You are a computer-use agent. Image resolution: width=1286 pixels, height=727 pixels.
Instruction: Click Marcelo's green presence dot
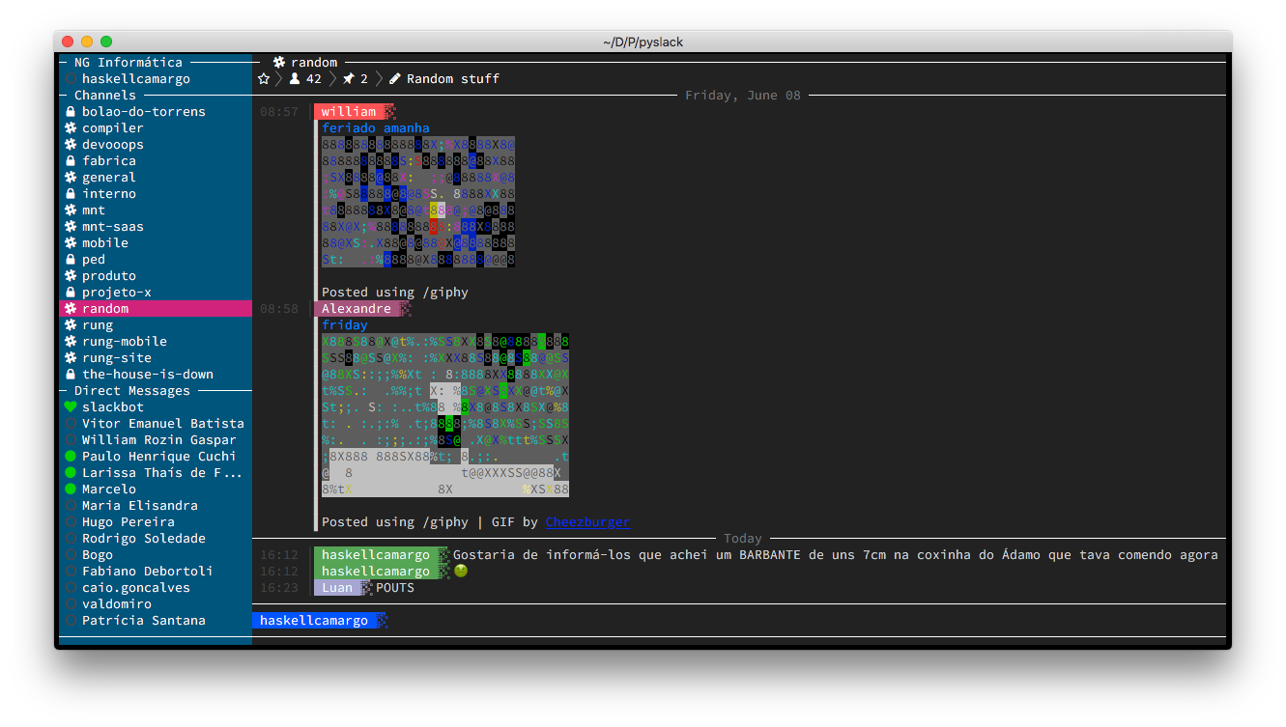(x=71, y=489)
